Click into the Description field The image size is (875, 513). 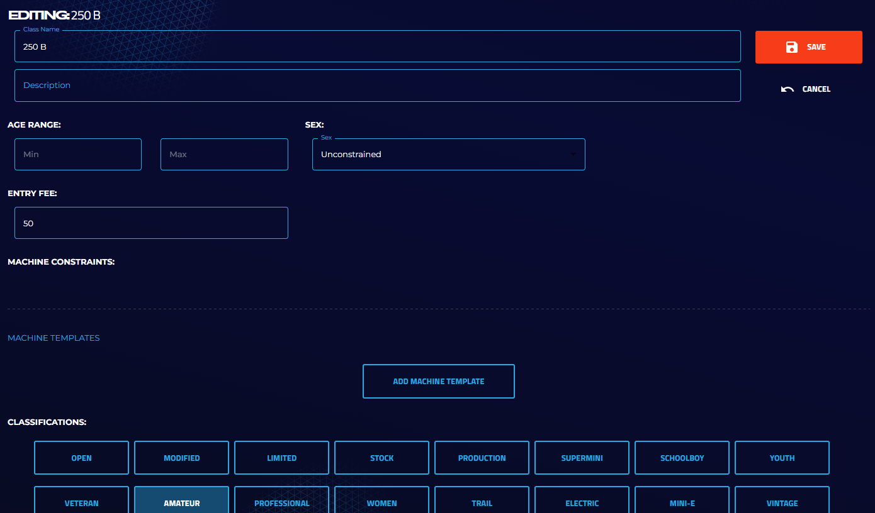(377, 85)
